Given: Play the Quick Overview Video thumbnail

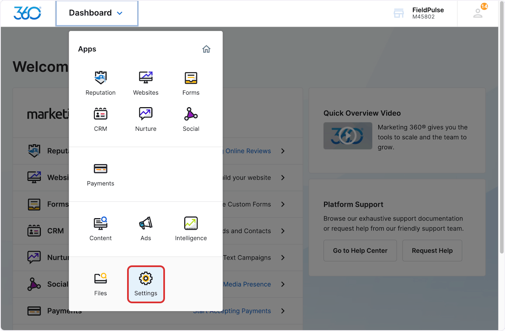Looking at the screenshot, I should (x=348, y=136).
